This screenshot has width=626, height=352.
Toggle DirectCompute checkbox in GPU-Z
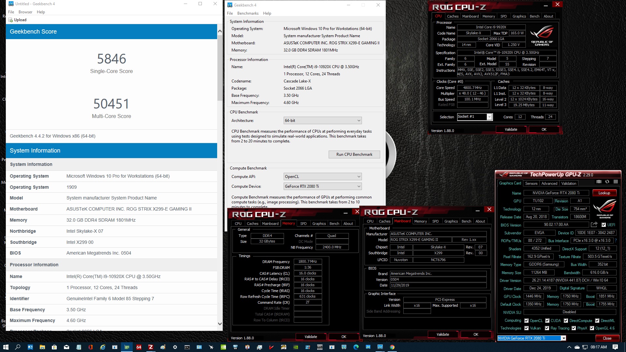pyautogui.click(x=566, y=321)
